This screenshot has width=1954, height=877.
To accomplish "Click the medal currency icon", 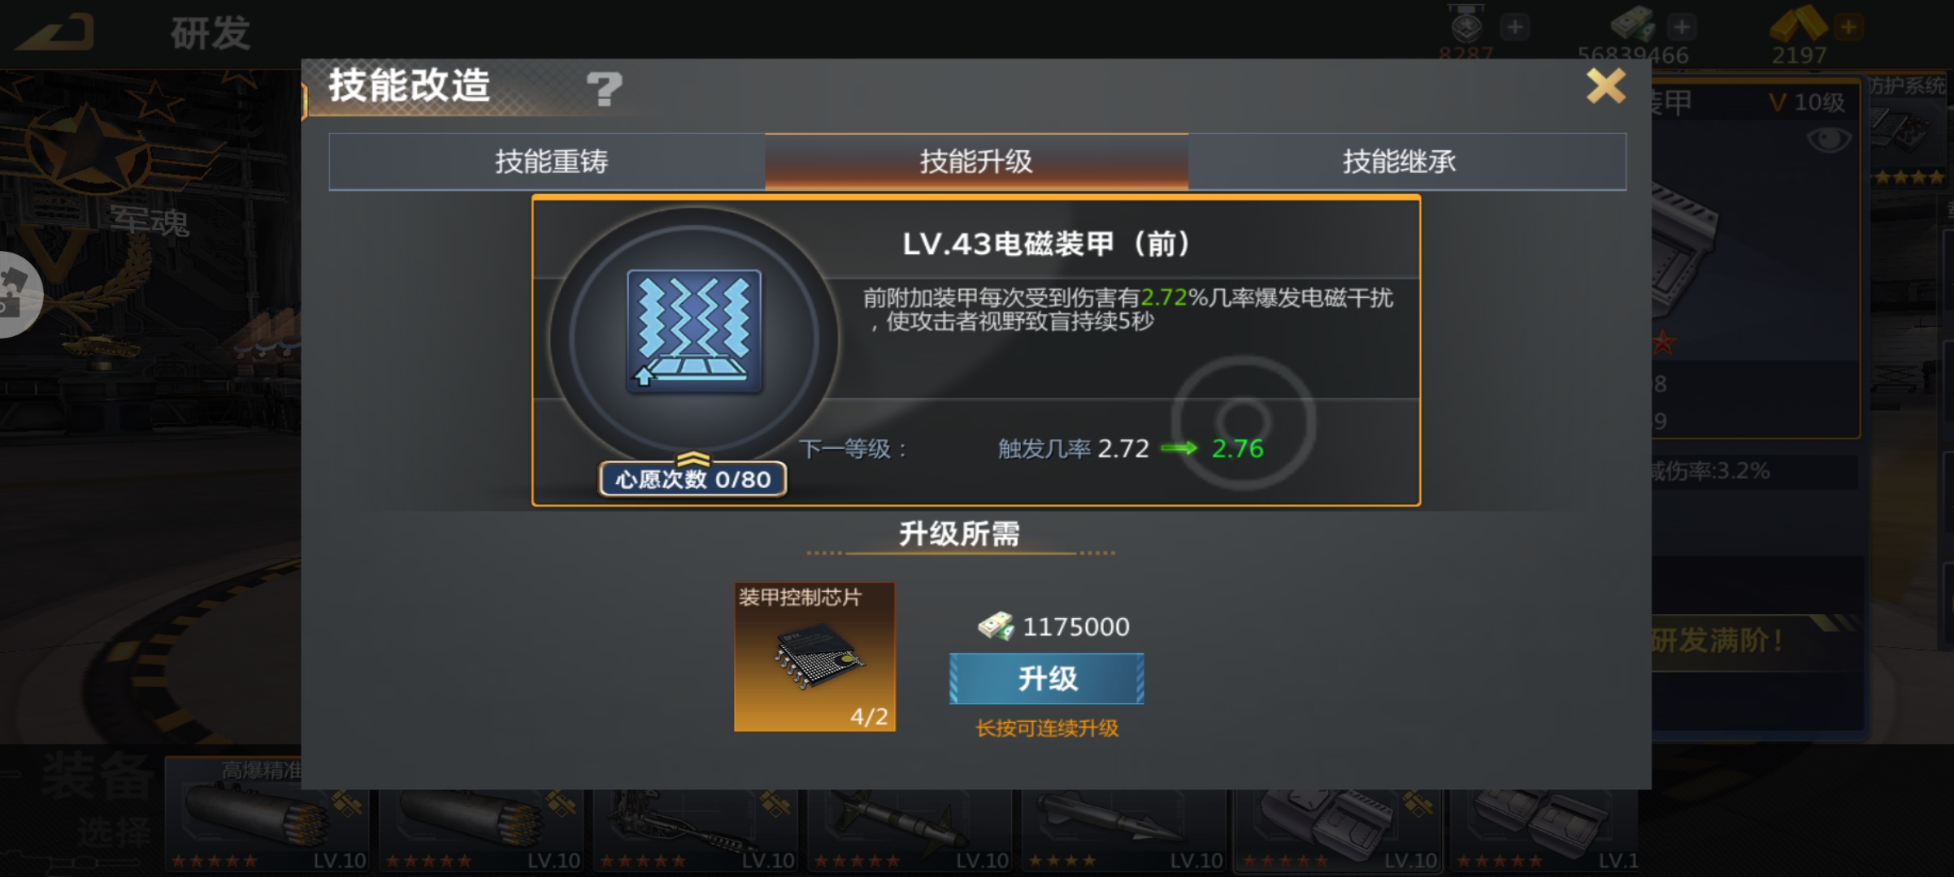I will 1467,24.
